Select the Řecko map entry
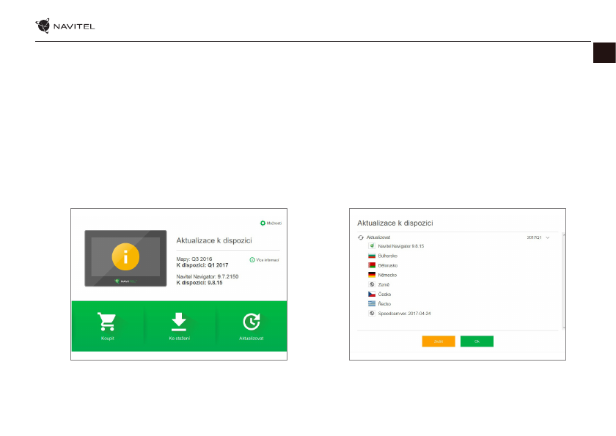The image size is (616, 436). [385, 303]
